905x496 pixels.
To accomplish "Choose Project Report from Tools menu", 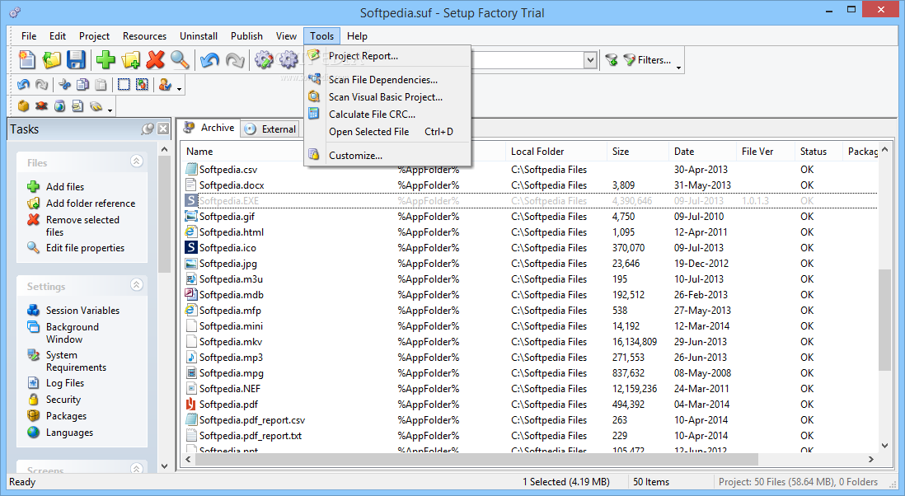I will point(387,56).
